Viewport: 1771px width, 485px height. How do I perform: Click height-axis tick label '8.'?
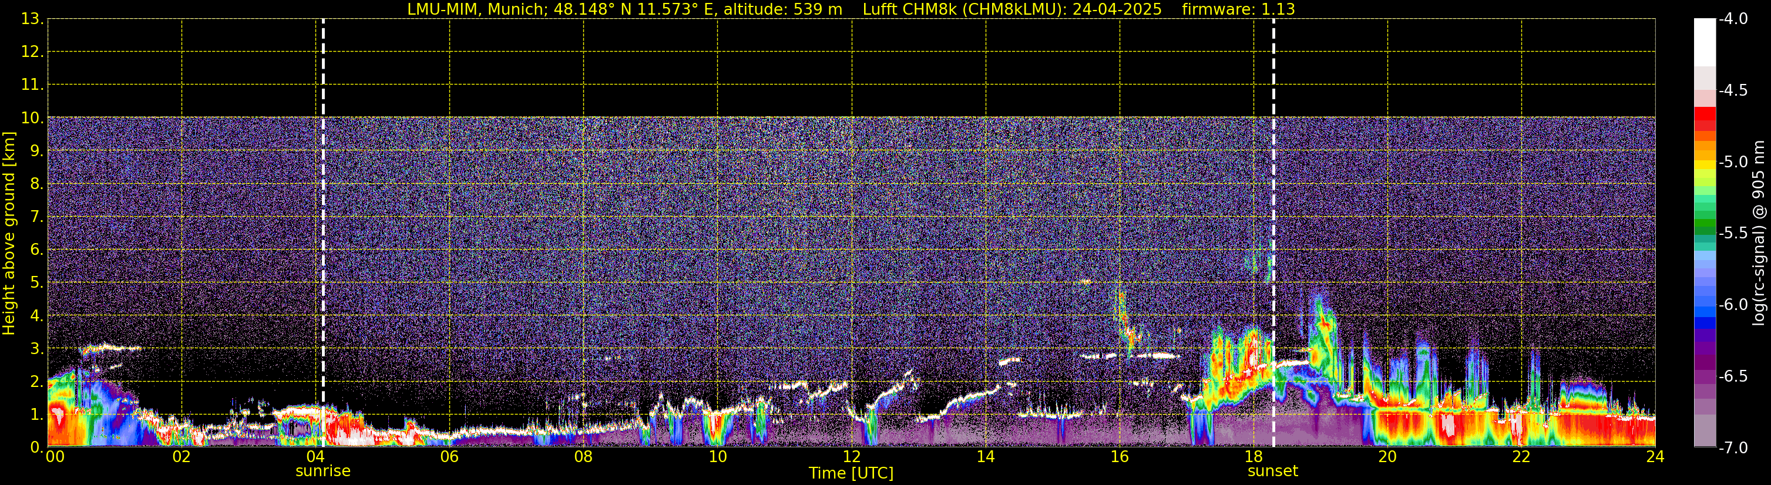click(x=37, y=183)
